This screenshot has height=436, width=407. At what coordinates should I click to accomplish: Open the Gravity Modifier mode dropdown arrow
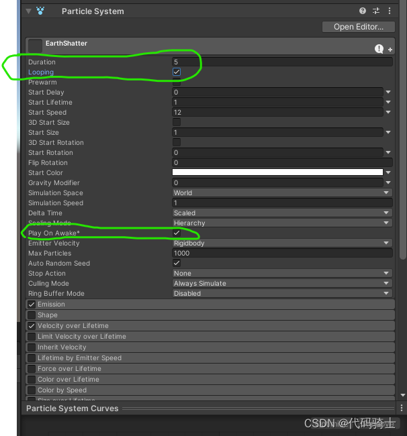click(x=388, y=182)
